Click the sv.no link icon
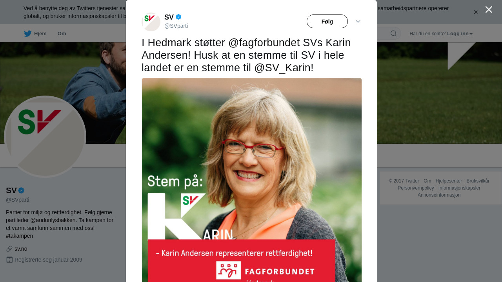This screenshot has width=502, height=282. click(x=9, y=249)
